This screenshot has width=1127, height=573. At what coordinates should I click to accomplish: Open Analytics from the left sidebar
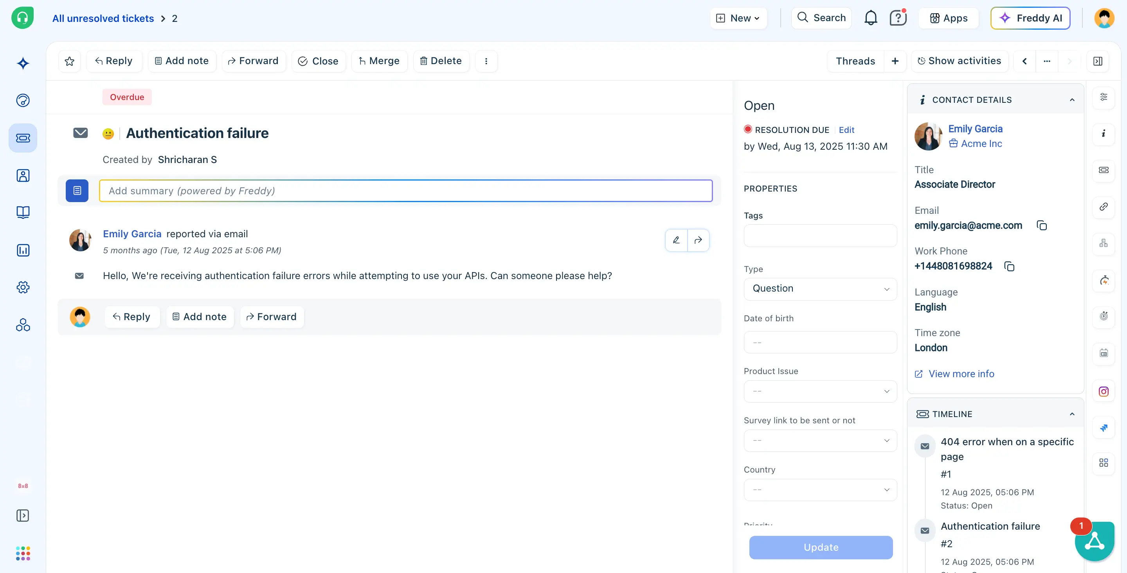pyautogui.click(x=23, y=250)
